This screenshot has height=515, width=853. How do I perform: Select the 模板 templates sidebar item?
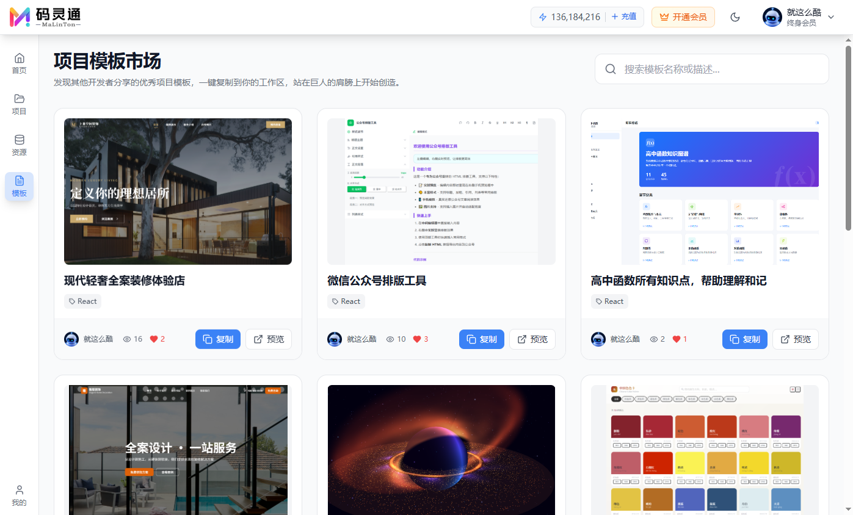[x=20, y=186]
